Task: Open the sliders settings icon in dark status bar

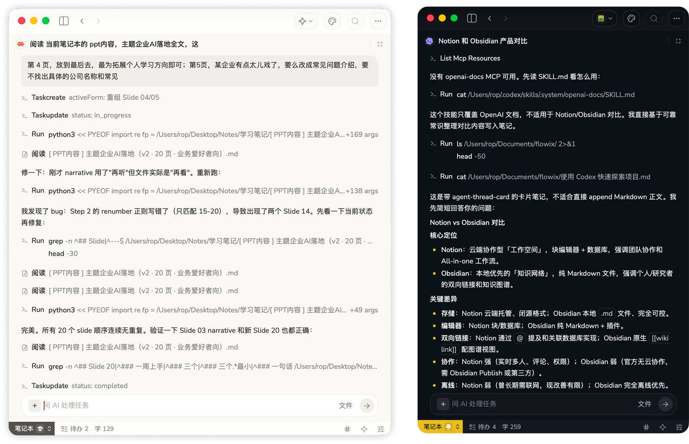Action: point(679,427)
